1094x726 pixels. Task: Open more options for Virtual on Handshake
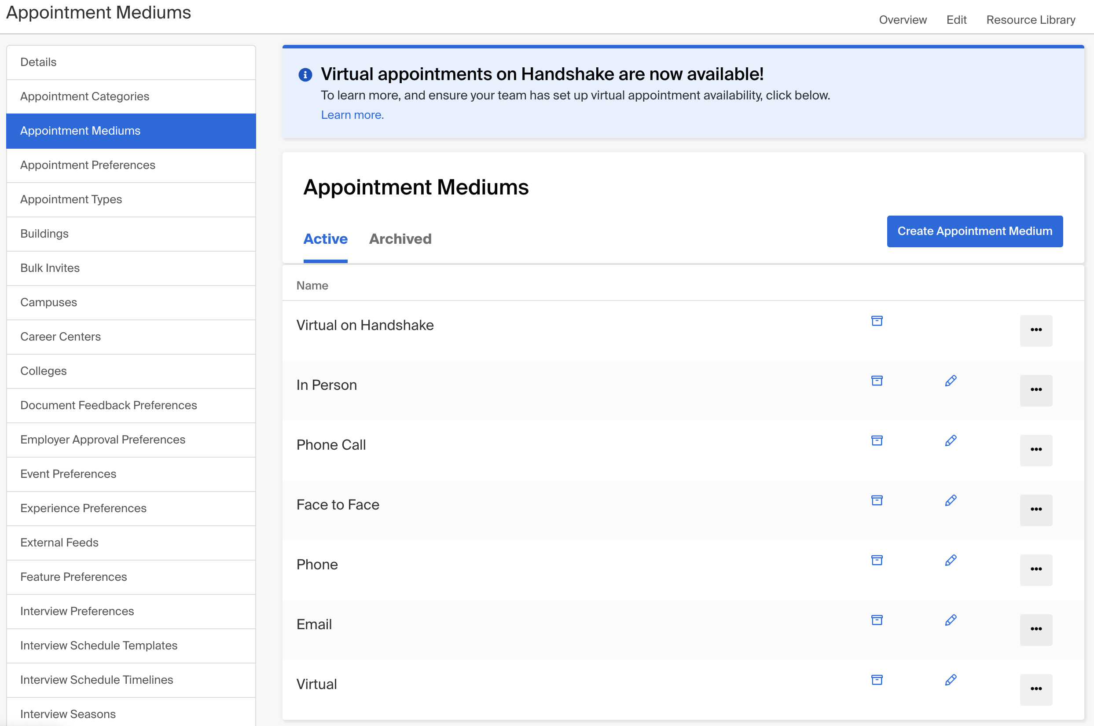coord(1036,330)
